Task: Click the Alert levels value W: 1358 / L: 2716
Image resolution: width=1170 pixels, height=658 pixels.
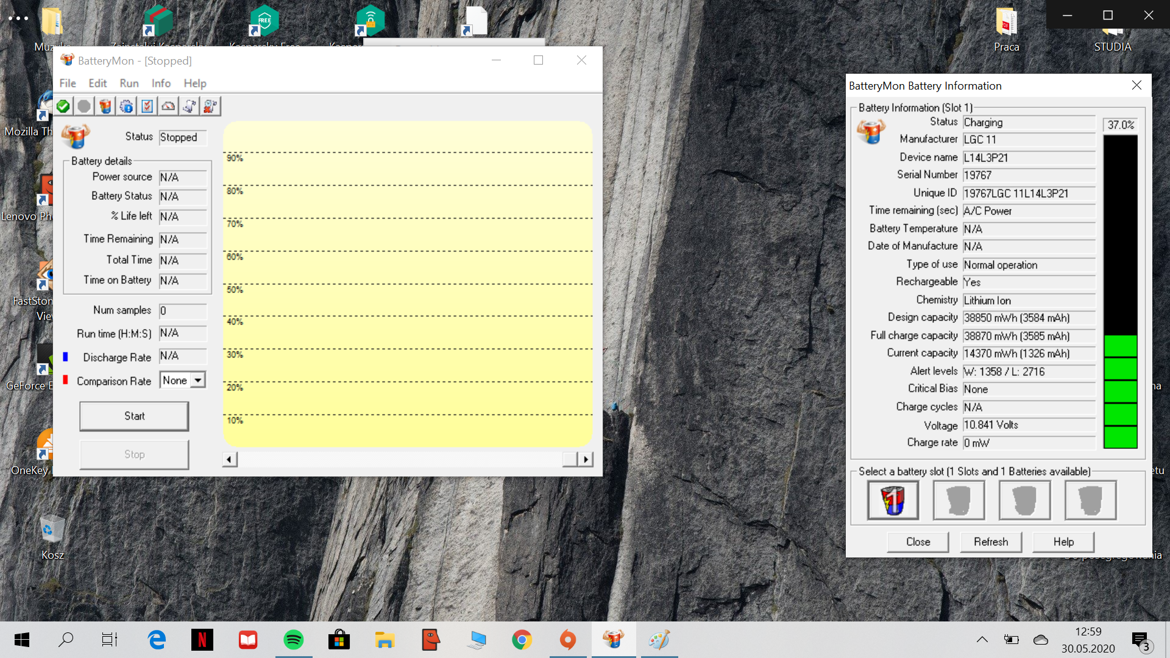Action: click(x=1029, y=372)
